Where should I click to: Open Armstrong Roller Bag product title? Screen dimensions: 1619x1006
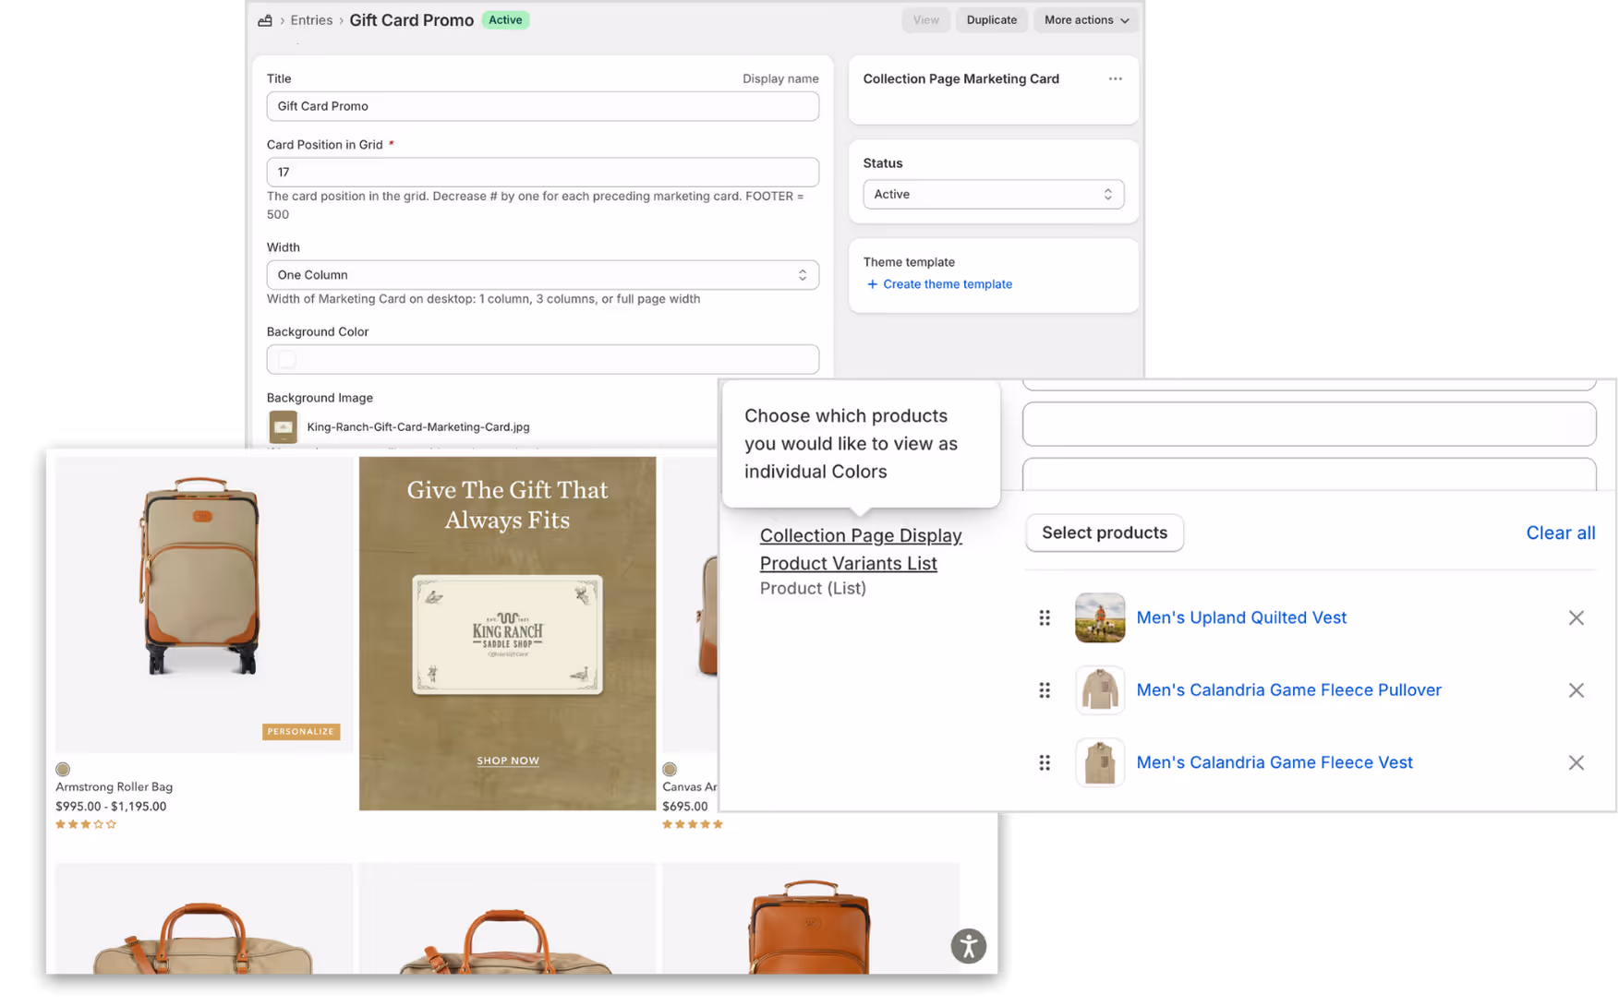[114, 787]
